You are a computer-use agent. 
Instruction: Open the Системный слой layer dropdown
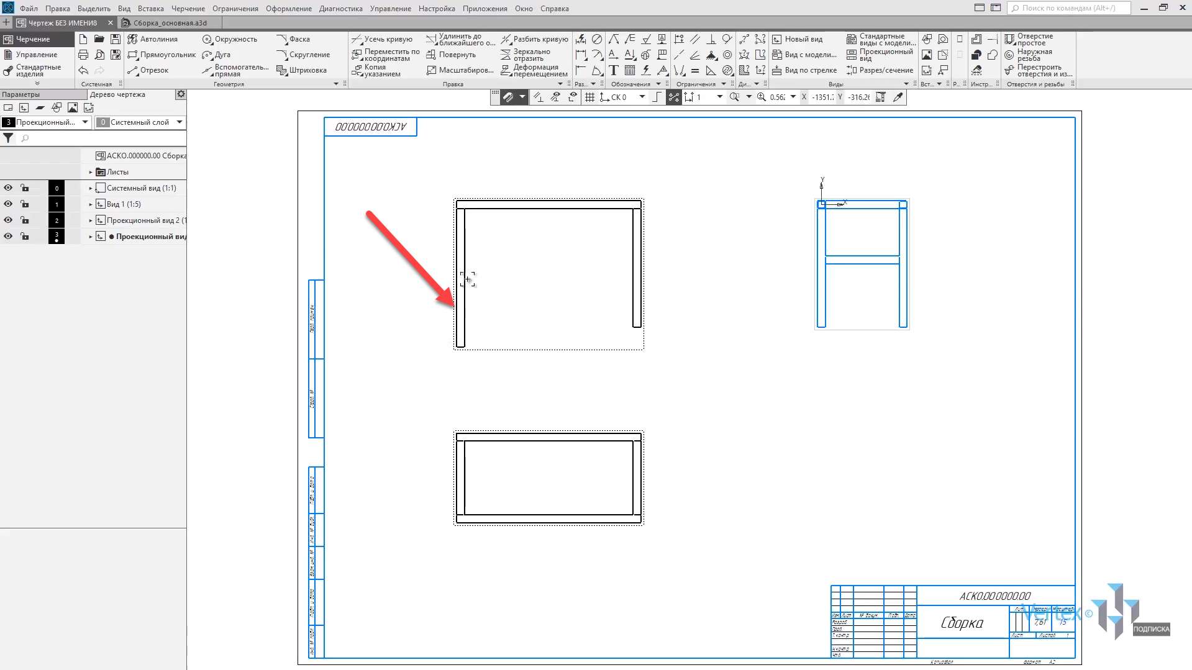point(180,122)
